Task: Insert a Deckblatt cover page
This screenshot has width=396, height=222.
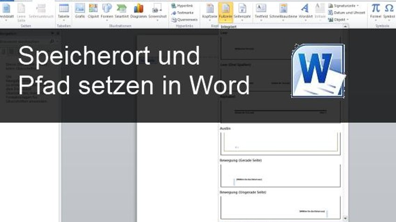Action: point(7,12)
